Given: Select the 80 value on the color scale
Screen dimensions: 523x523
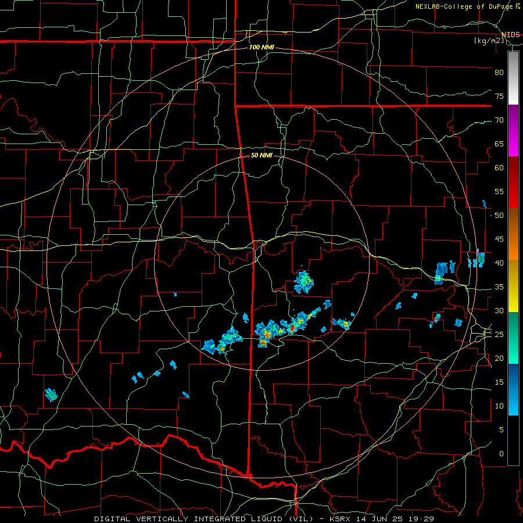Looking at the screenshot, I should click(x=499, y=73).
